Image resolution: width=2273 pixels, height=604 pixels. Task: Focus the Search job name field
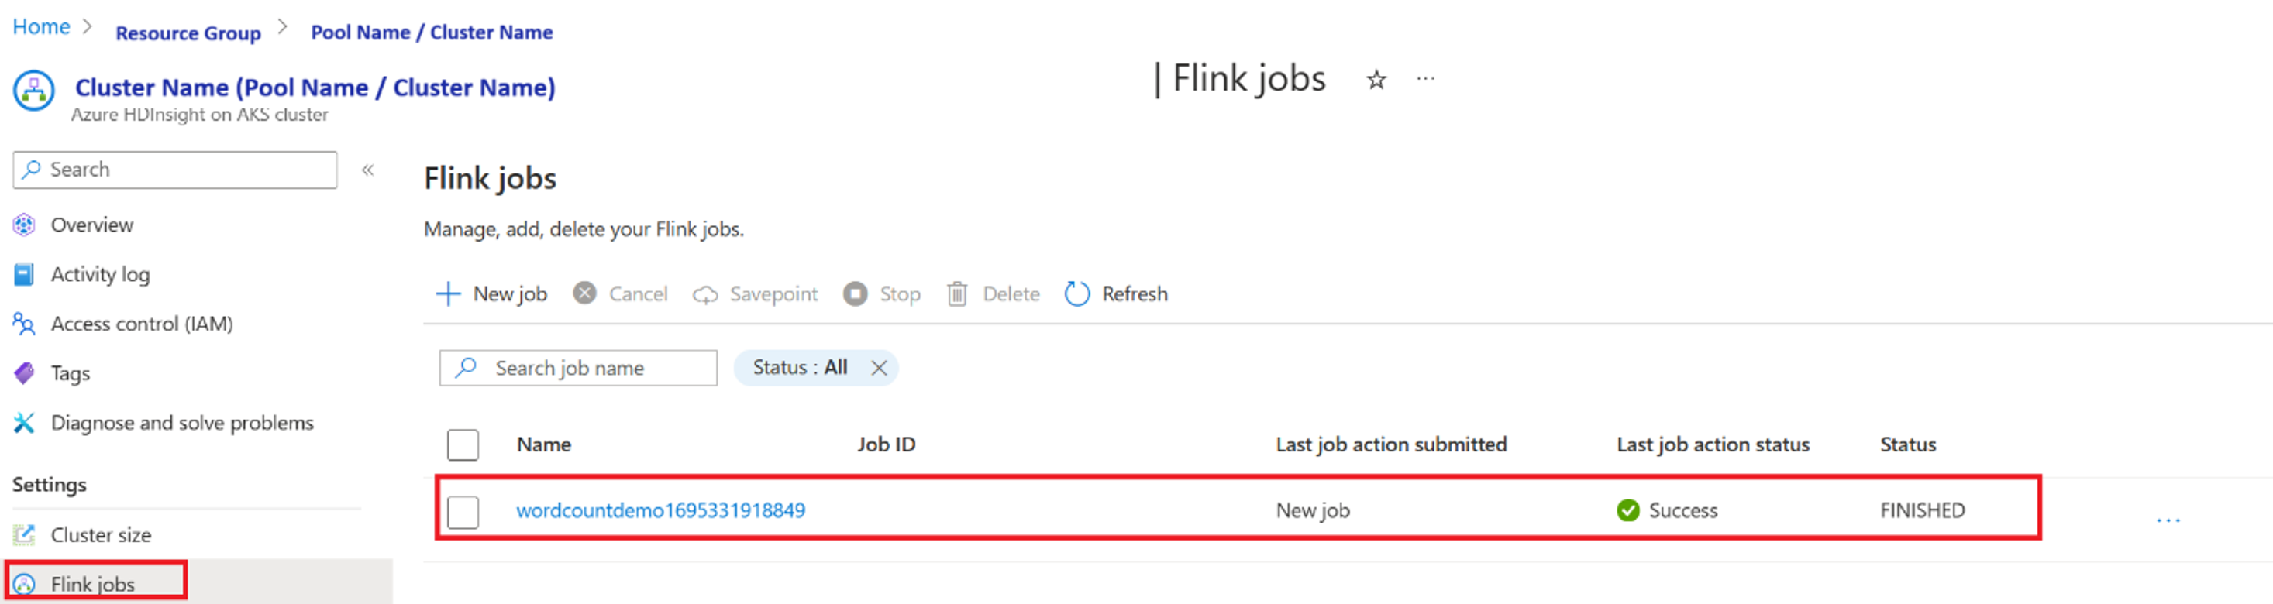coord(578,368)
